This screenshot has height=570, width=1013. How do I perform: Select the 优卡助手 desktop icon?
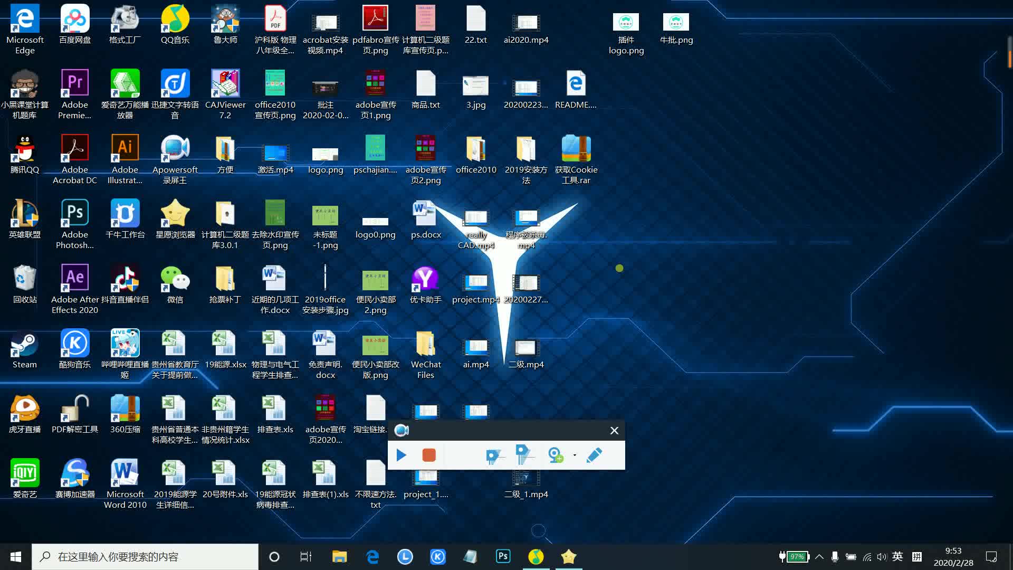426,284
